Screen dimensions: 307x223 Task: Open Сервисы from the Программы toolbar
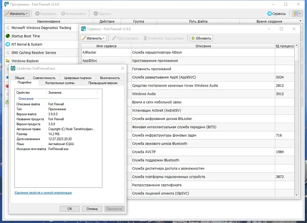(x=276, y=14)
